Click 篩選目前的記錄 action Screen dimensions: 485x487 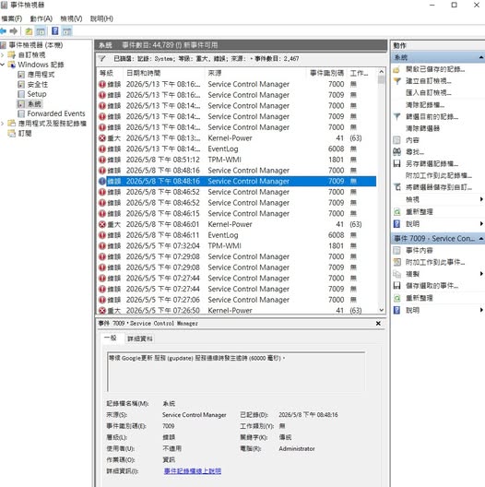[x=432, y=117]
